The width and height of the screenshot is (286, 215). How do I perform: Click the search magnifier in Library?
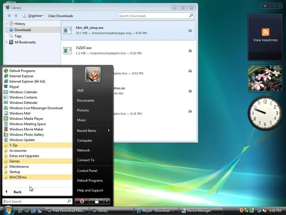tap(191, 16)
